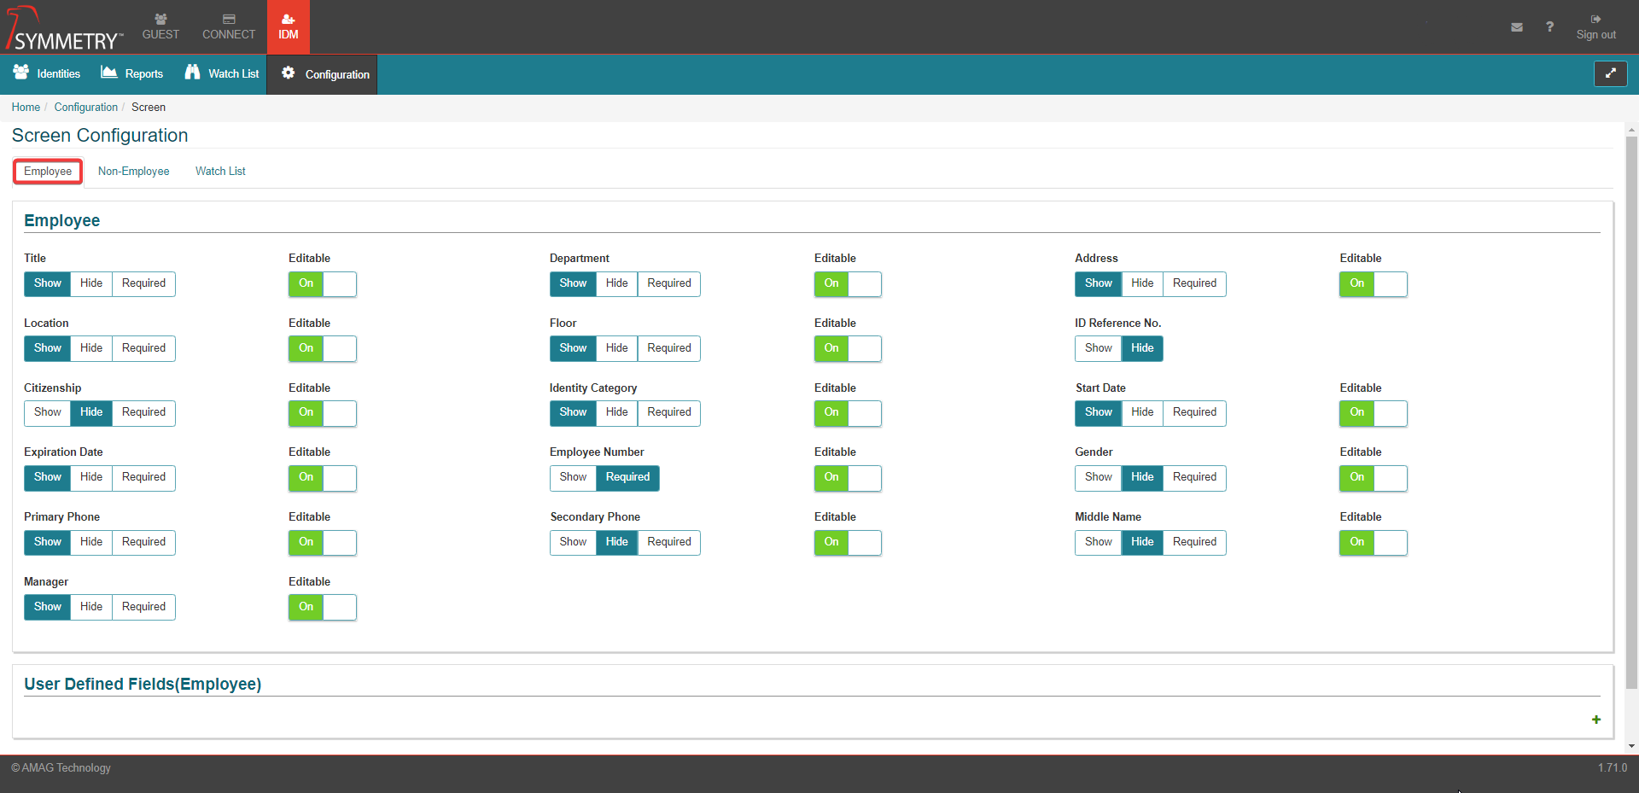Click the help question mark icon
Image resolution: width=1639 pixels, height=793 pixels.
tap(1549, 27)
